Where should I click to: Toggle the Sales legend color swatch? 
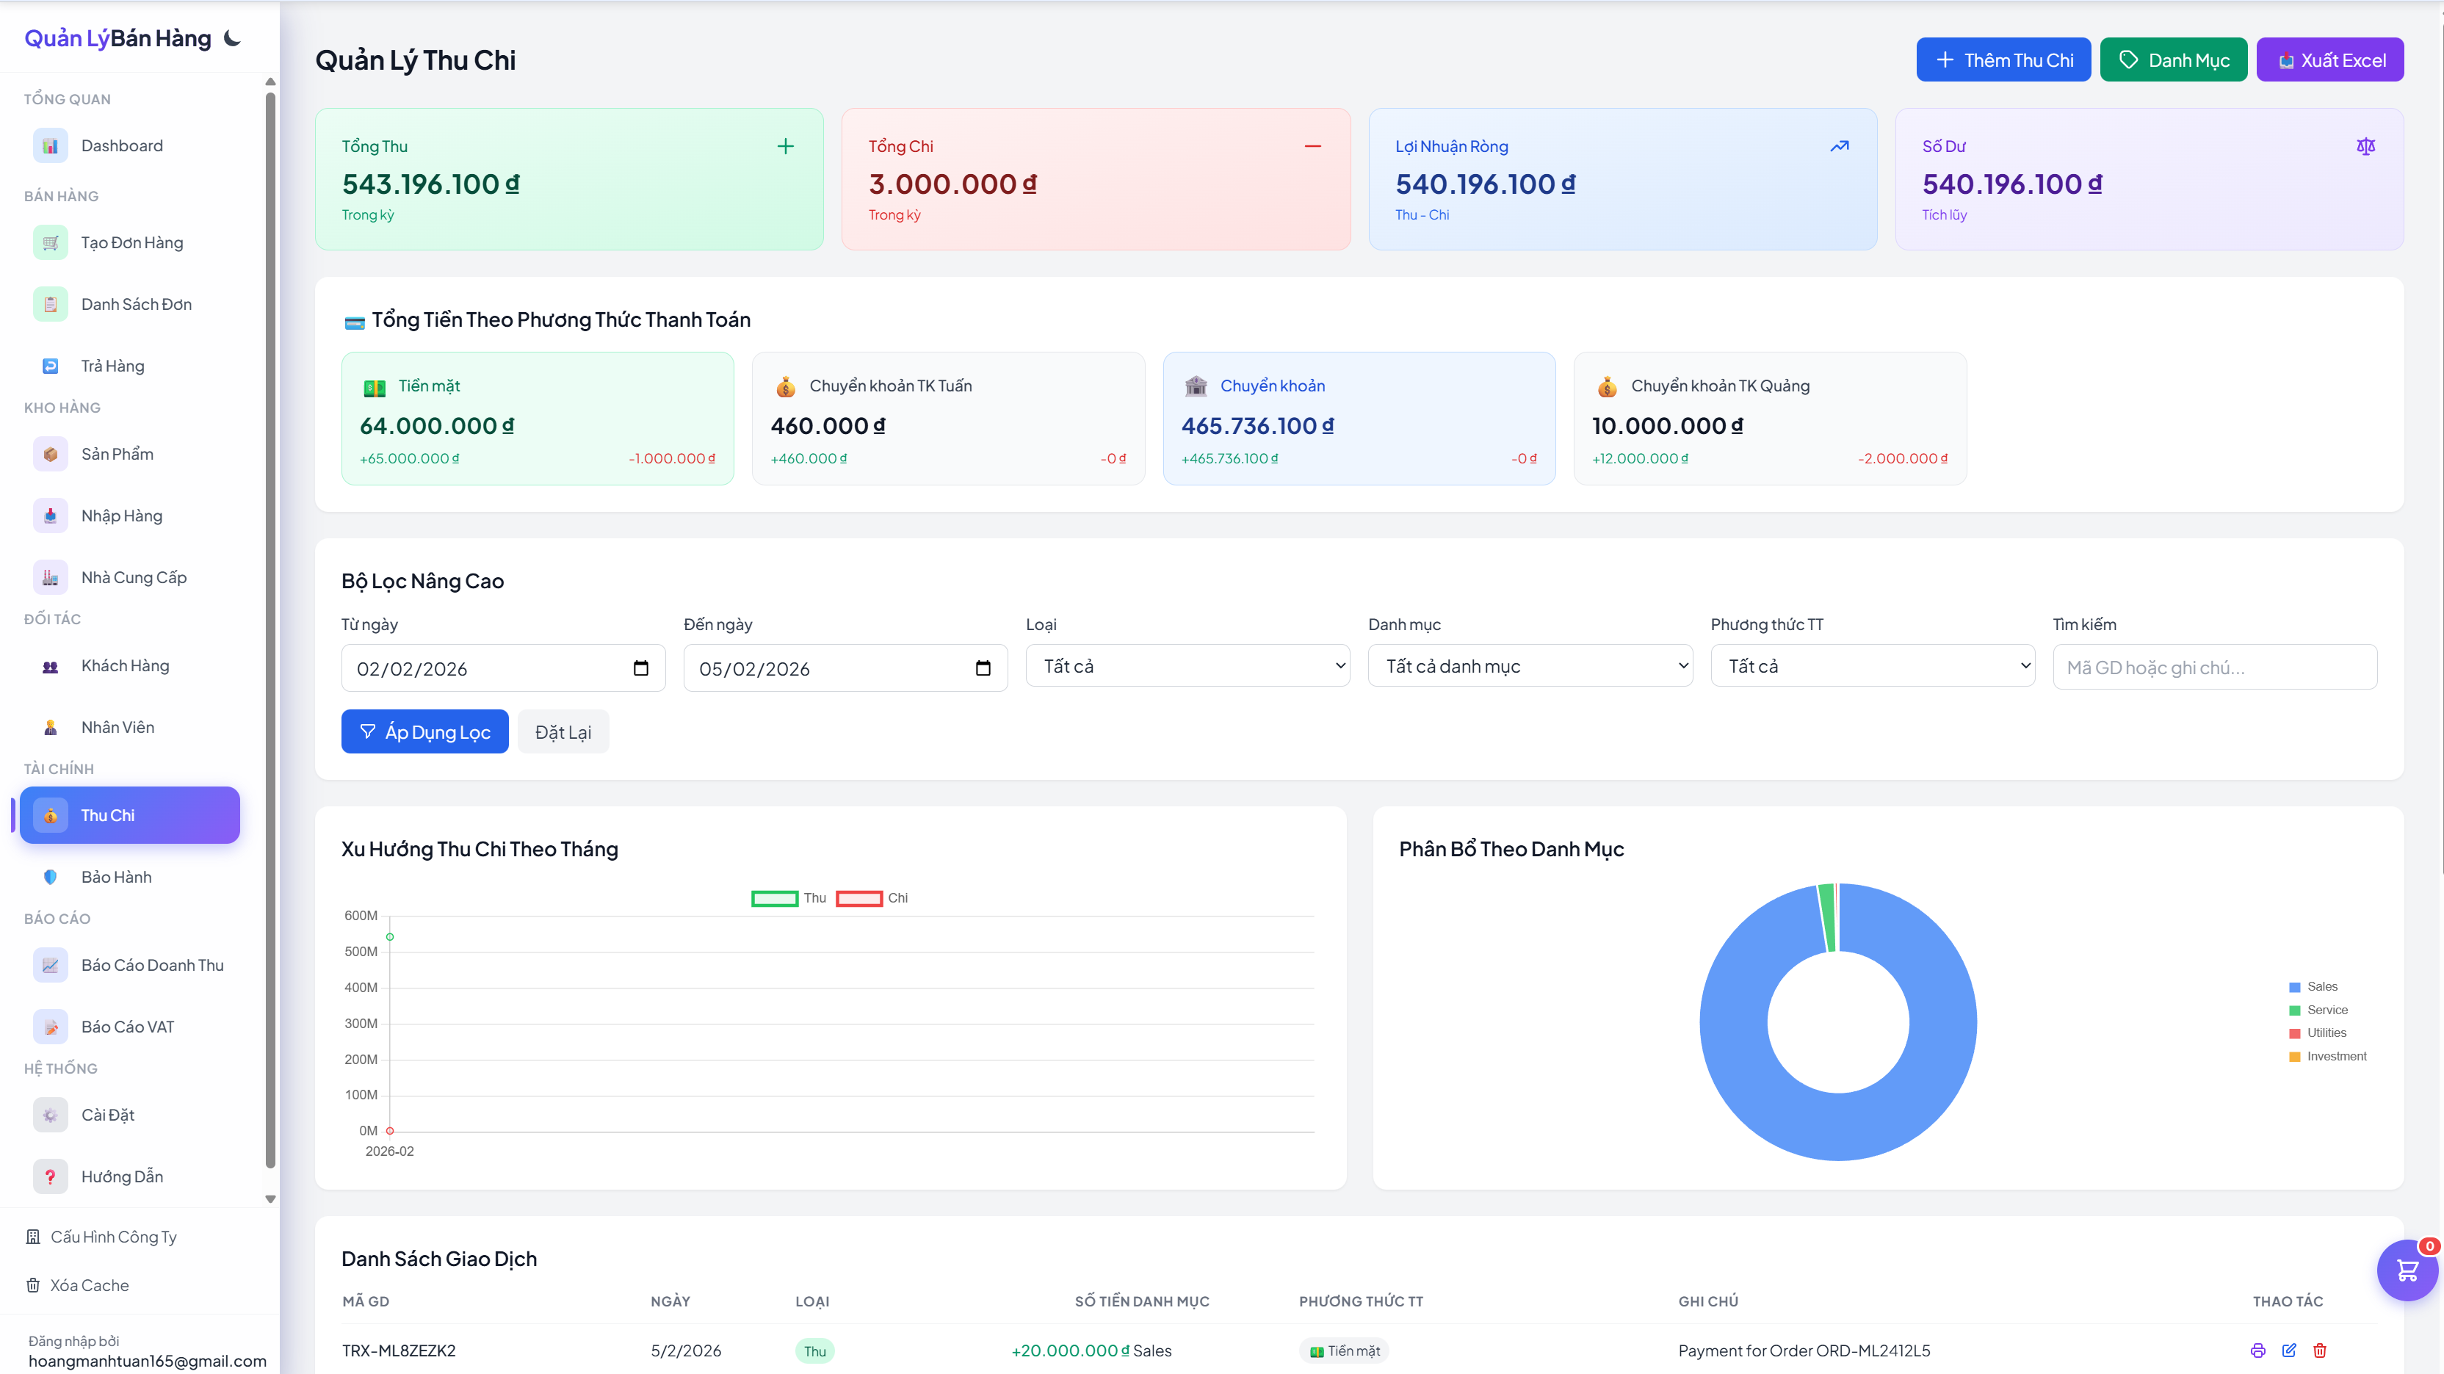[x=2294, y=987]
